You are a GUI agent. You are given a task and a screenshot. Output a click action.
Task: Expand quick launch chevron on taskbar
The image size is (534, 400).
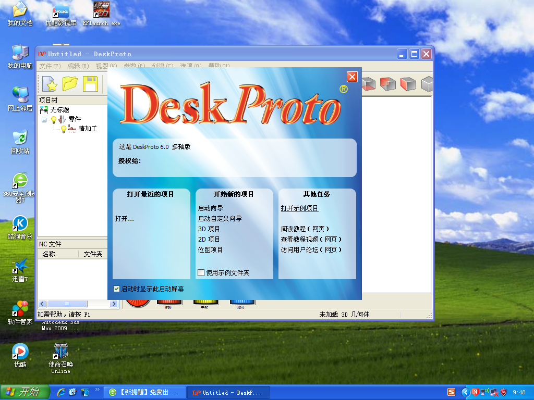point(98,390)
